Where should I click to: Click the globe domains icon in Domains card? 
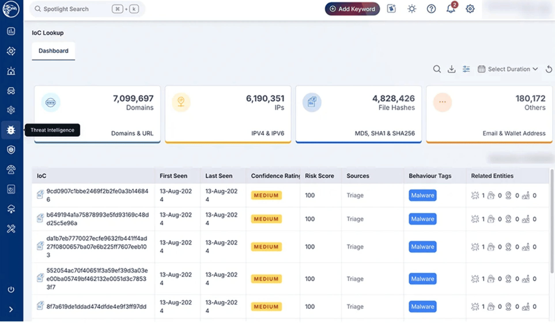[x=51, y=102]
